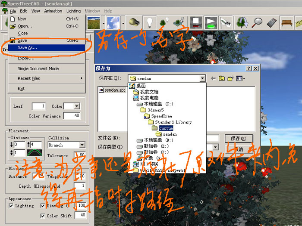
Task: Click the help question mark button
Action: (249, 68)
